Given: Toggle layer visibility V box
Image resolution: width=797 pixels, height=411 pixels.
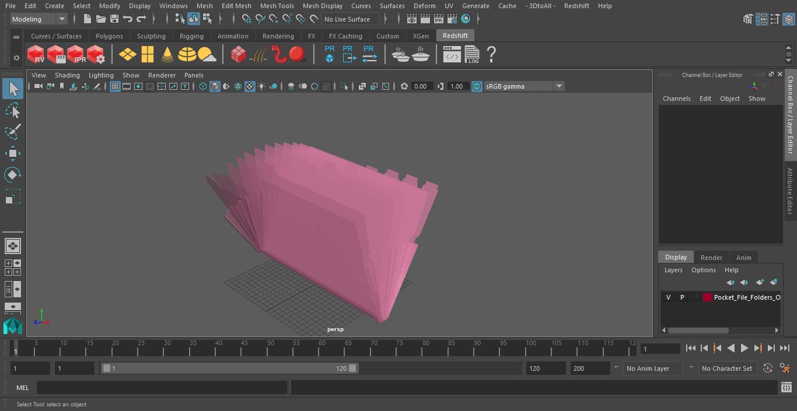Looking at the screenshot, I should click(x=668, y=297).
